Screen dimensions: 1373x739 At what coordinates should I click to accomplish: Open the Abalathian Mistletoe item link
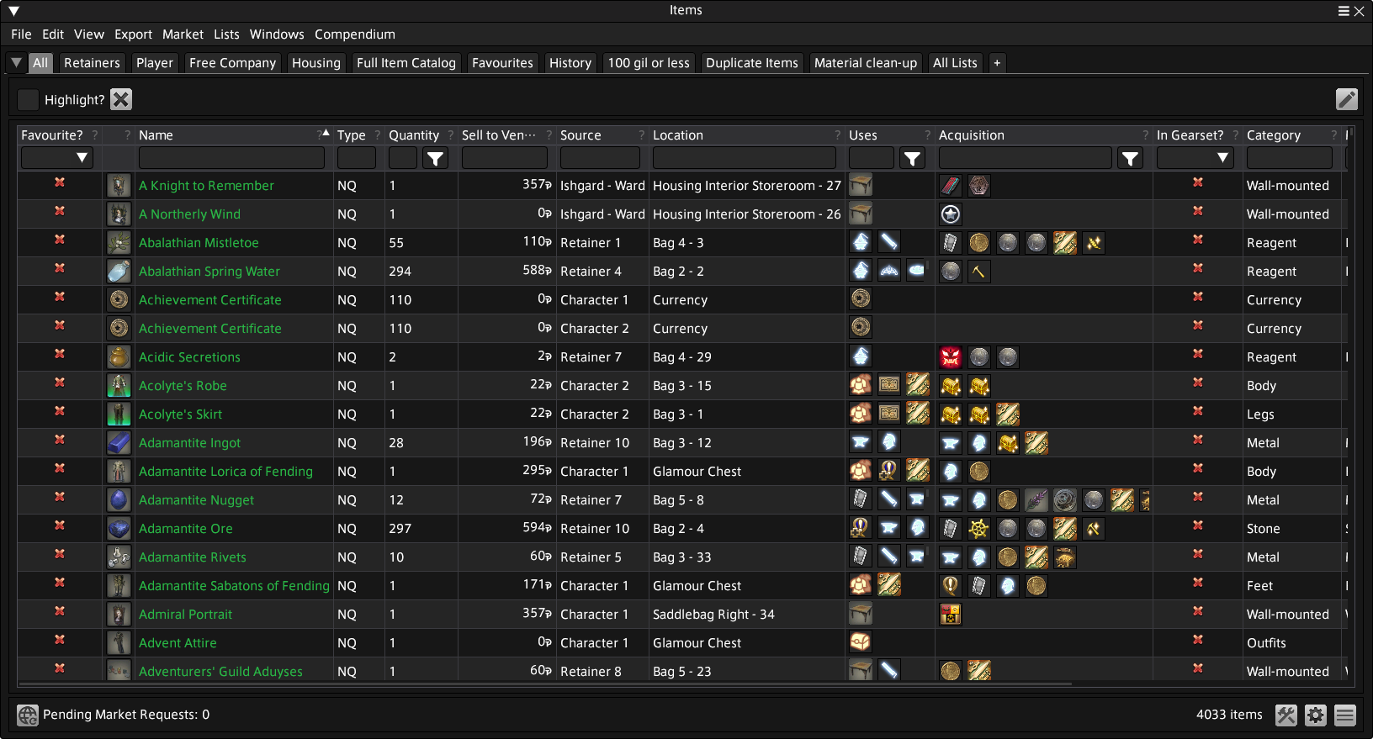[199, 243]
